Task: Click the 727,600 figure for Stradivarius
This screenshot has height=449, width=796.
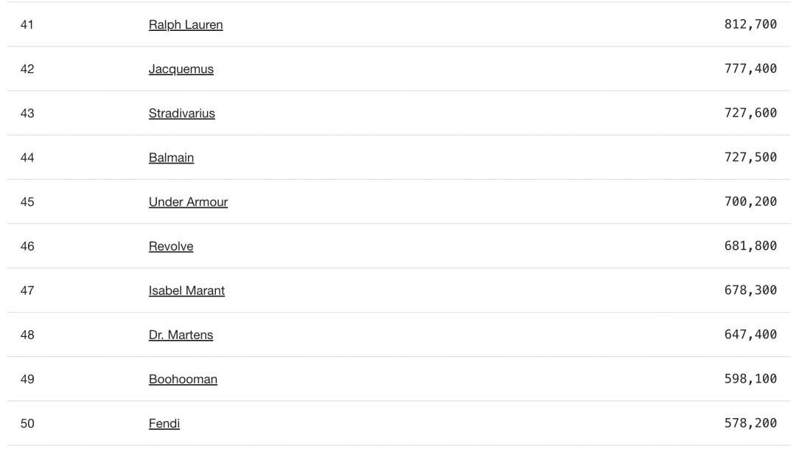Action: tap(750, 113)
